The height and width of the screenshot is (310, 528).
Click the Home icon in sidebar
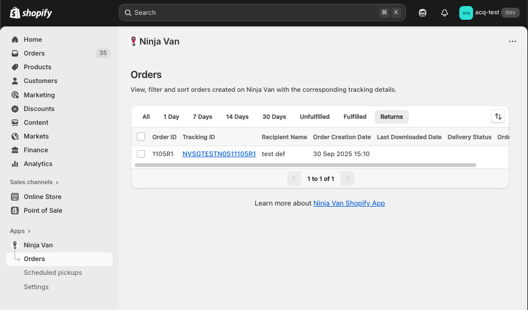[x=15, y=40]
